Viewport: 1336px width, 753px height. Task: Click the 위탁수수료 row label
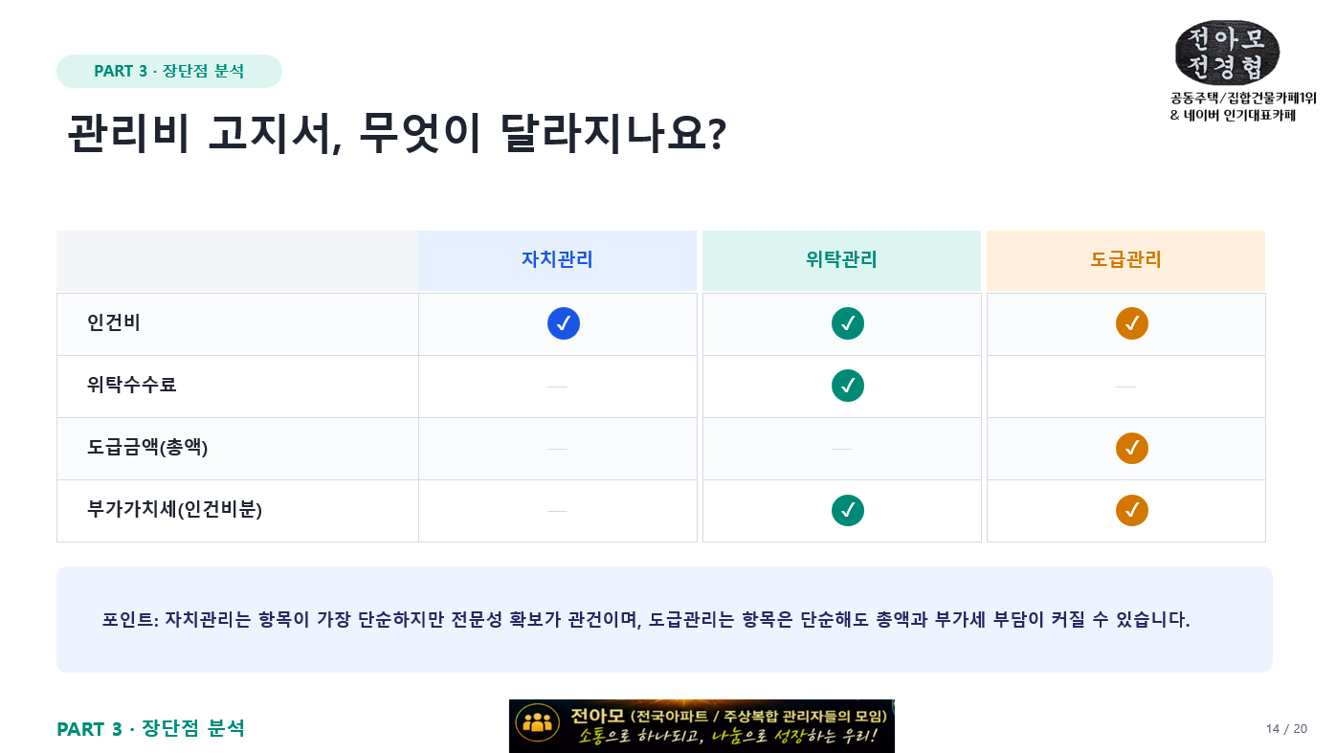click(132, 386)
